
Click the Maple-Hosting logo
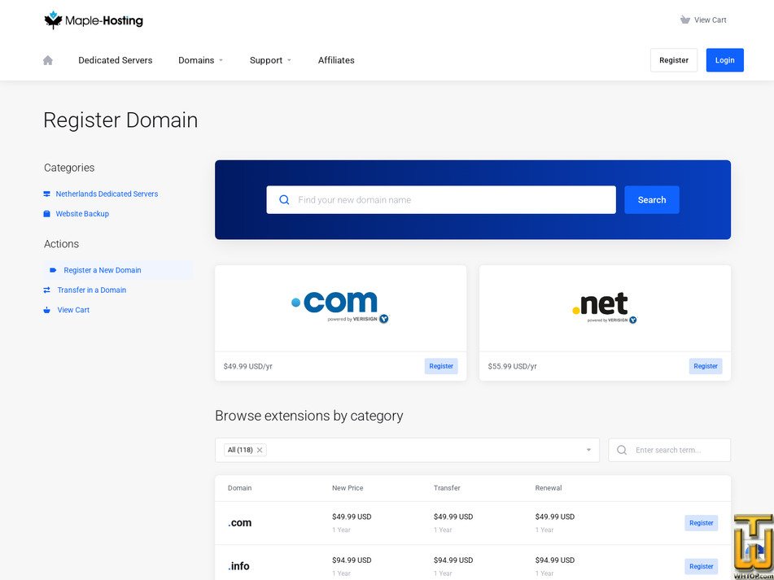tap(94, 20)
